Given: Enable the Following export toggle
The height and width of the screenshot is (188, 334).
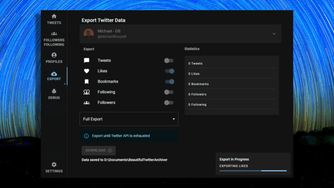Looking at the screenshot, I should 169,92.
